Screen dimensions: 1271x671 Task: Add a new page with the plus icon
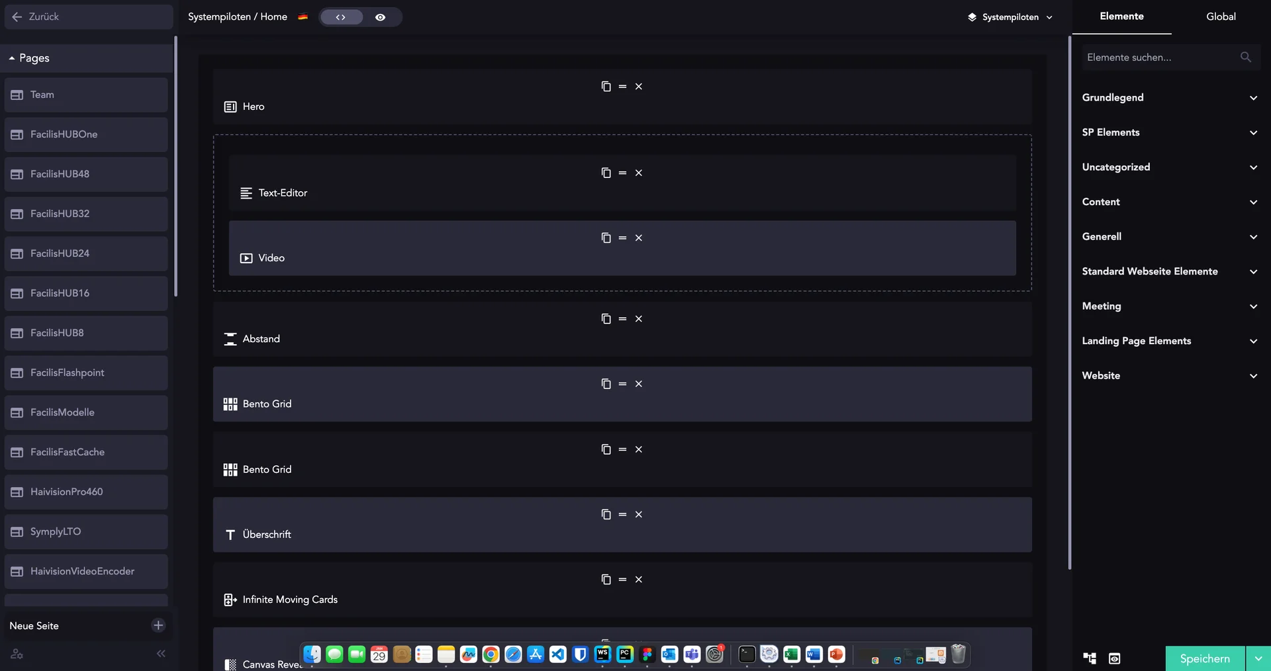(x=158, y=625)
